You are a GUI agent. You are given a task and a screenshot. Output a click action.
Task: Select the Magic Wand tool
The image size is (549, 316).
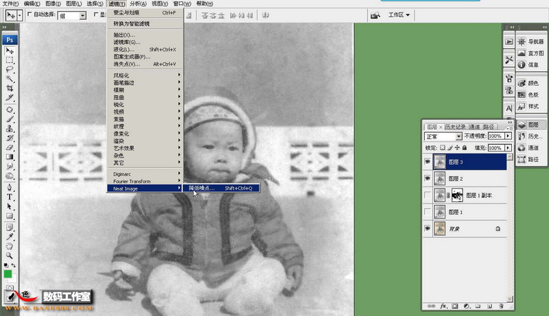(10, 78)
